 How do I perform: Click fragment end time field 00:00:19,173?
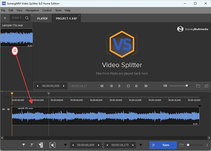click(x=120, y=145)
